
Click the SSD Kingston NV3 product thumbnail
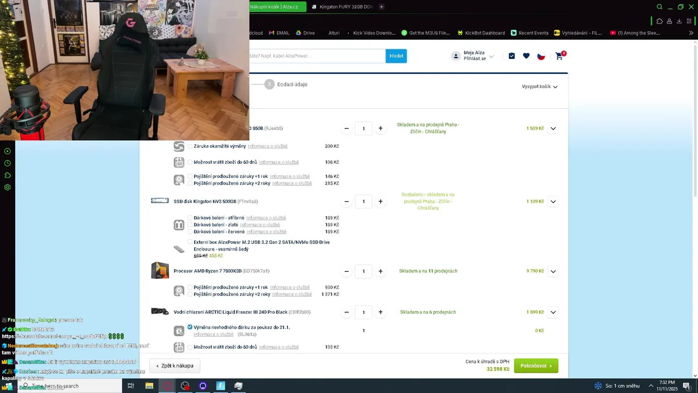point(160,201)
